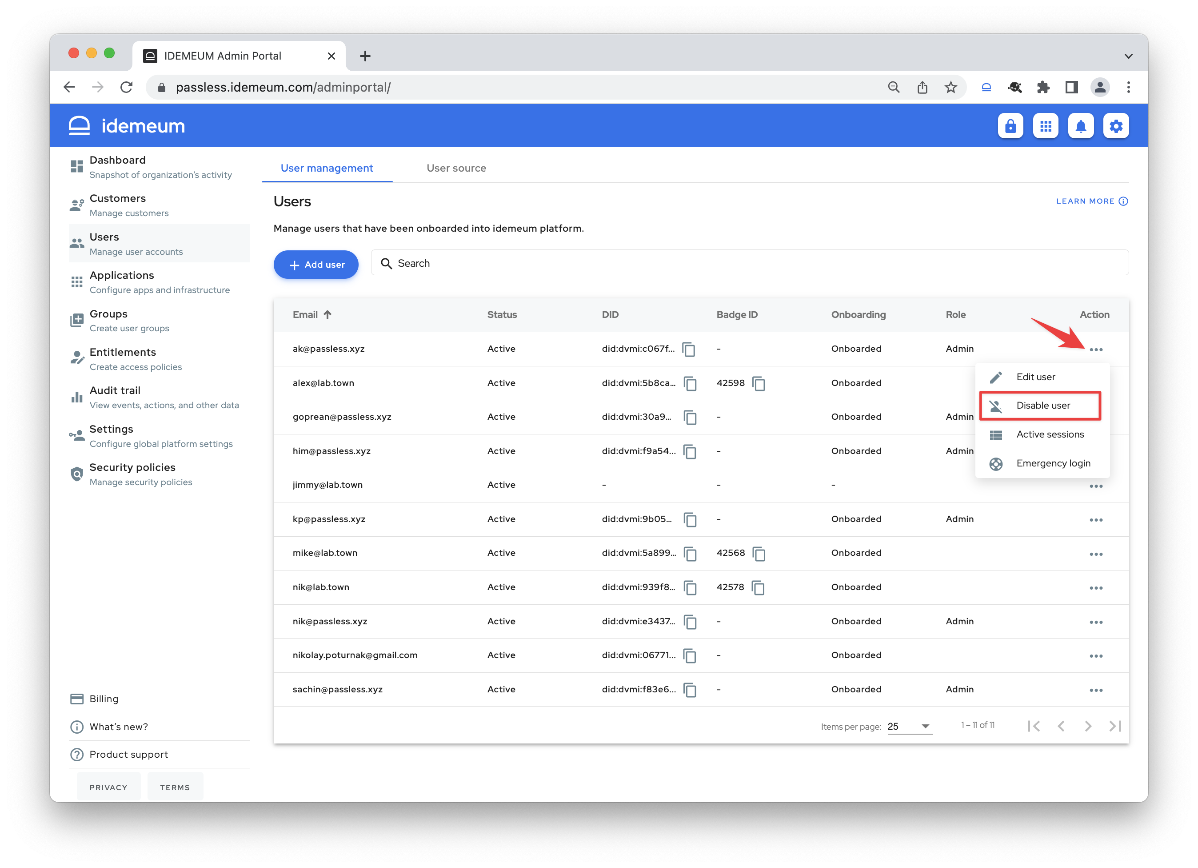
Task: Open actions menu for sachin@passless.xyz
Action: point(1095,691)
